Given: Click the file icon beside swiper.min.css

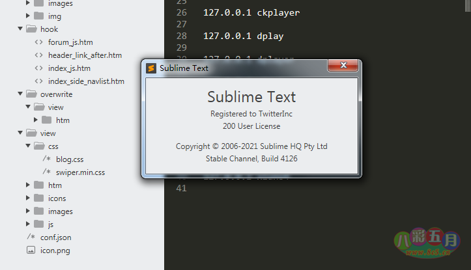Looking at the screenshot, I should click(x=46, y=171).
